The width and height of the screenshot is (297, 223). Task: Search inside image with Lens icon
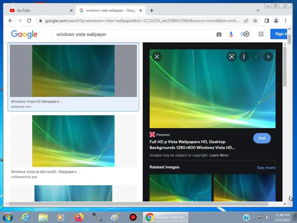(x=232, y=57)
